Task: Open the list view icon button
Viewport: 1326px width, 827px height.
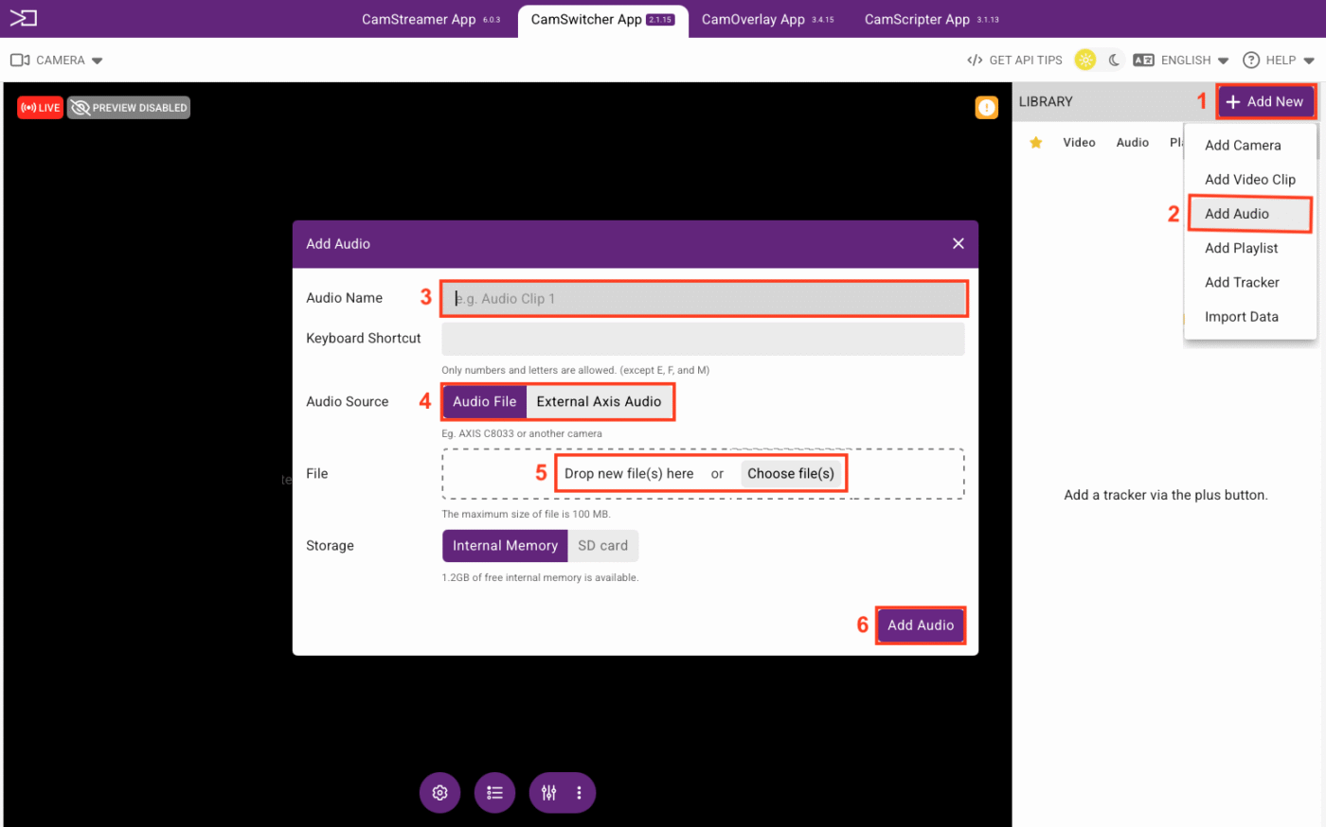Action: pos(494,793)
